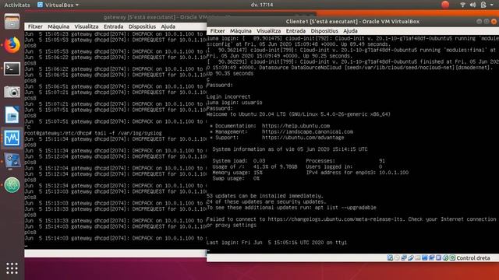Screen dimensions: 499x280
Task: Expand the system menu arrow in the top bar
Action: coord(492,5)
